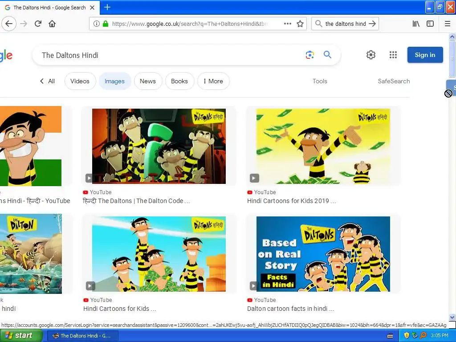Click the 3:05 PM system clock

pos(440,335)
